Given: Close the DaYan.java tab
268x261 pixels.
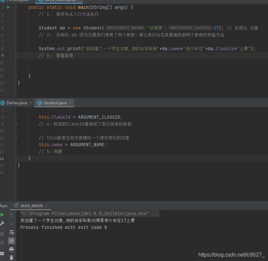Looking at the screenshot, I should pyautogui.click(x=31, y=103).
